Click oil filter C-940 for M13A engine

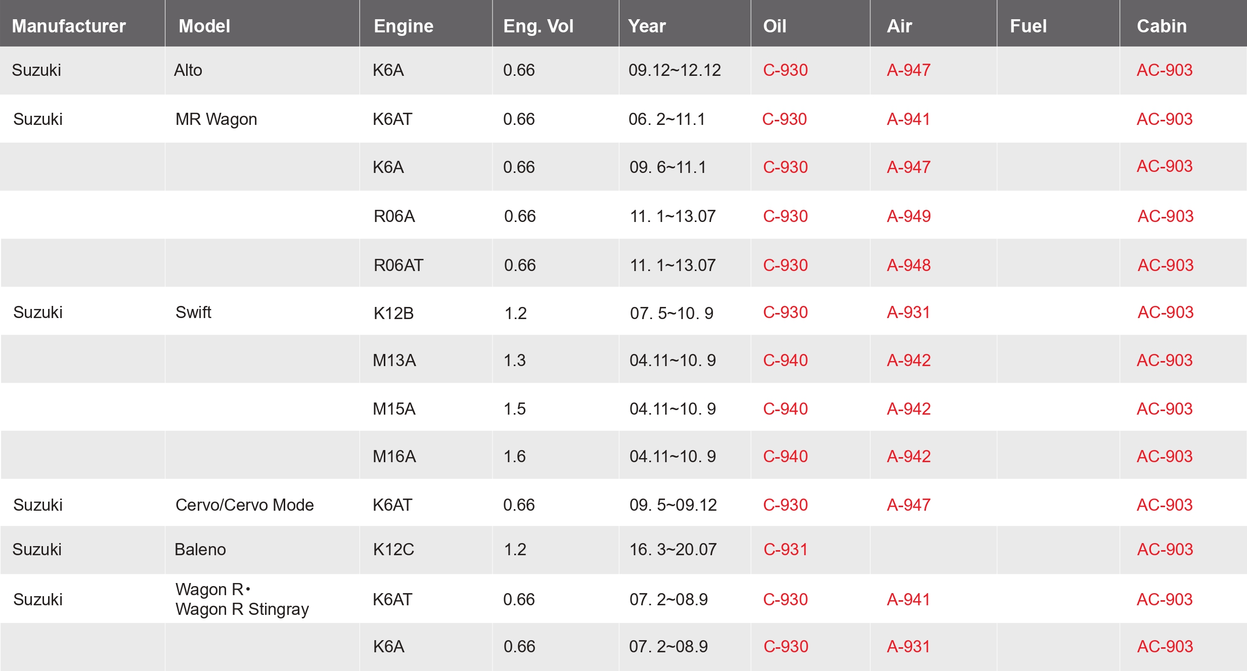(x=785, y=360)
